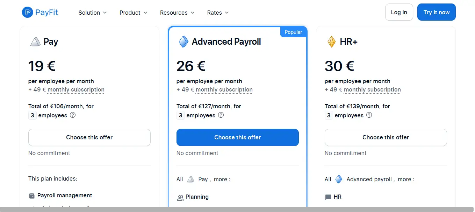Choose the Advanced Payroll offer
The height and width of the screenshot is (212, 475).
pos(237,137)
